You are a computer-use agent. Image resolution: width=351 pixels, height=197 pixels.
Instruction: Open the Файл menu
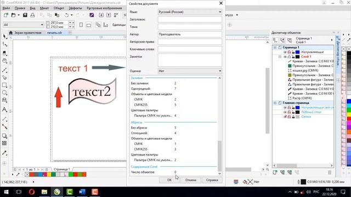[x=6, y=8]
